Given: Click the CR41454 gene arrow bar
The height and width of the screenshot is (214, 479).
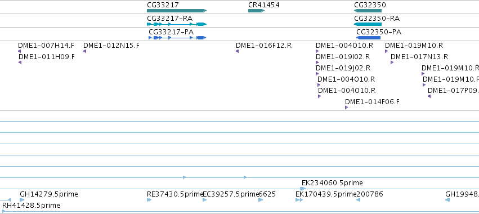Looking at the screenshot, I should 256,11.
